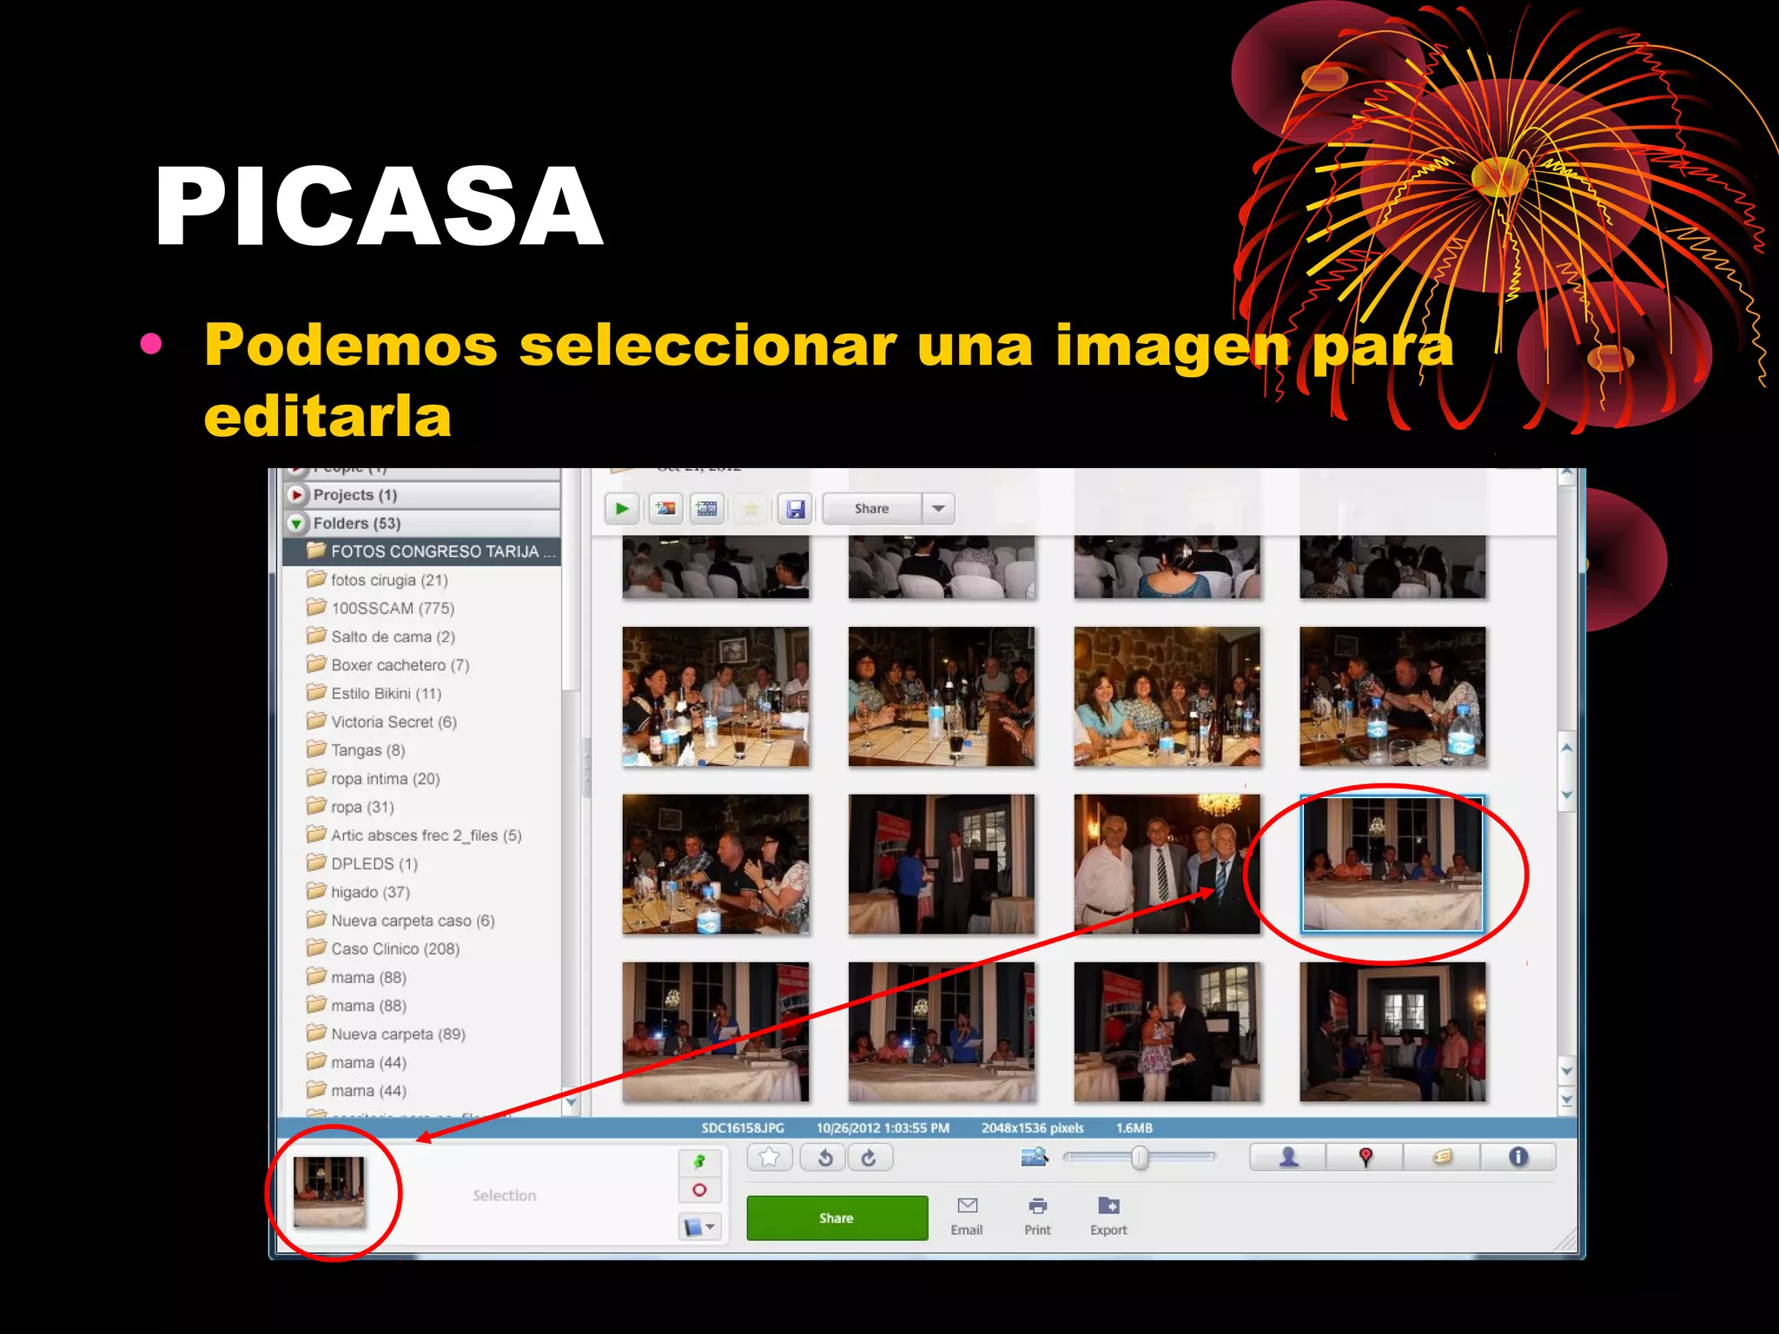Collapse the Folders (53) collection
This screenshot has width=1779, height=1334.
296,524
